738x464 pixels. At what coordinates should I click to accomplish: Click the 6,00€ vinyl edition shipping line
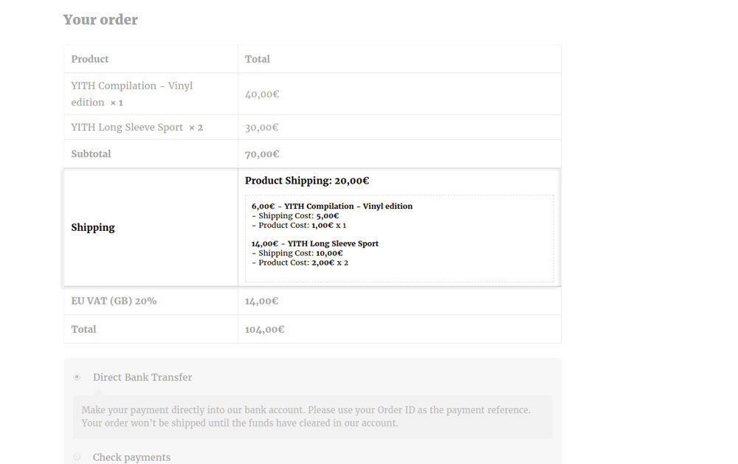(x=332, y=207)
